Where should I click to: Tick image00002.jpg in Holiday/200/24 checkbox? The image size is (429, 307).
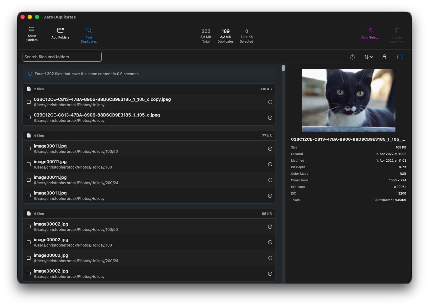coord(29,258)
